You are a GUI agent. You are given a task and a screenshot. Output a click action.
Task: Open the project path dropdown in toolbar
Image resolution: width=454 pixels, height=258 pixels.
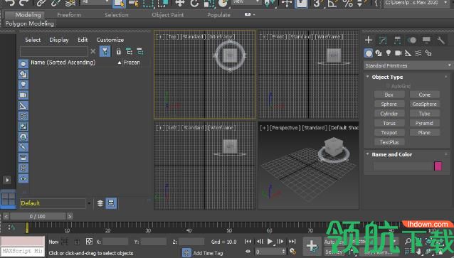coord(417,3)
